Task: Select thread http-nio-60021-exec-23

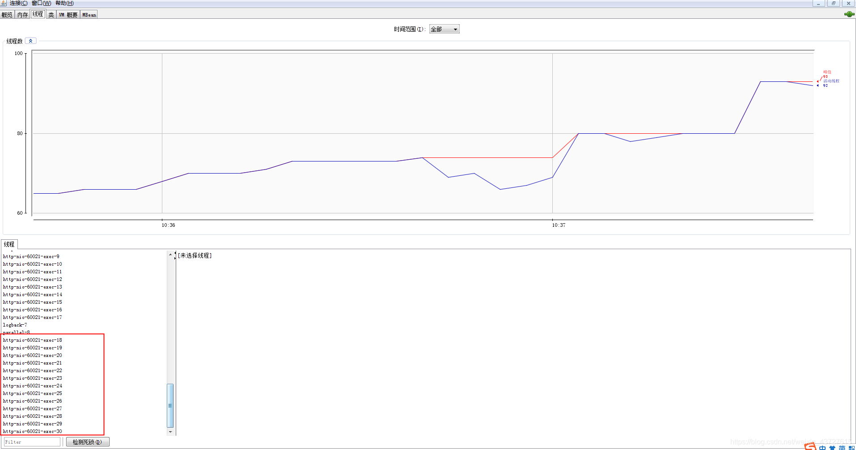Action: 33,378
